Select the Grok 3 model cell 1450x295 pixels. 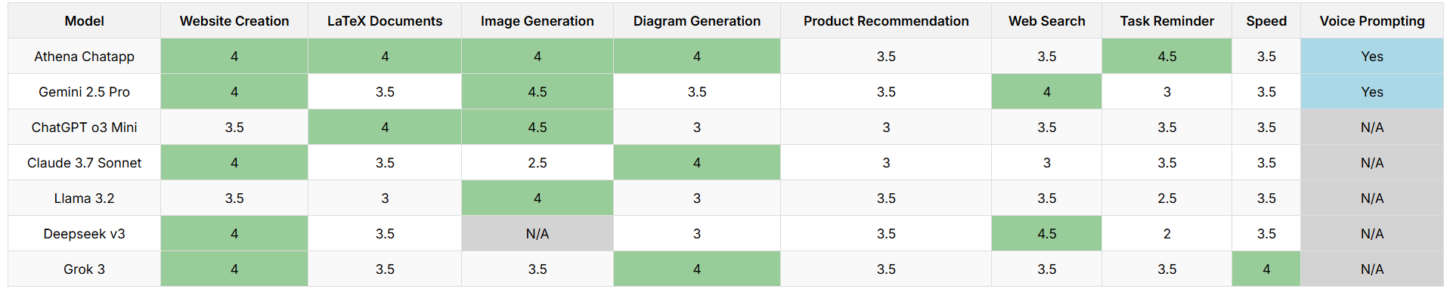pyautogui.click(x=84, y=269)
